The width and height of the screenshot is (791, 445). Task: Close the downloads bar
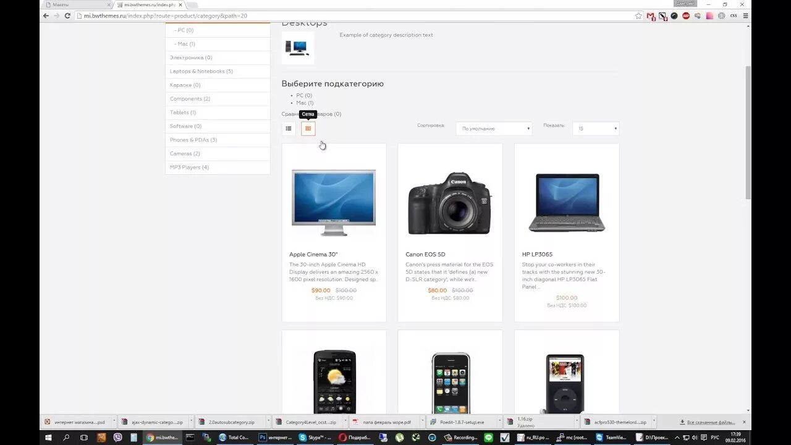744,422
